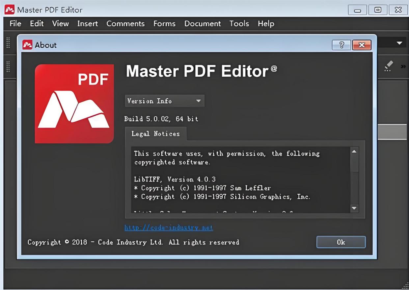Open the Document menu

click(x=203, y=24)
